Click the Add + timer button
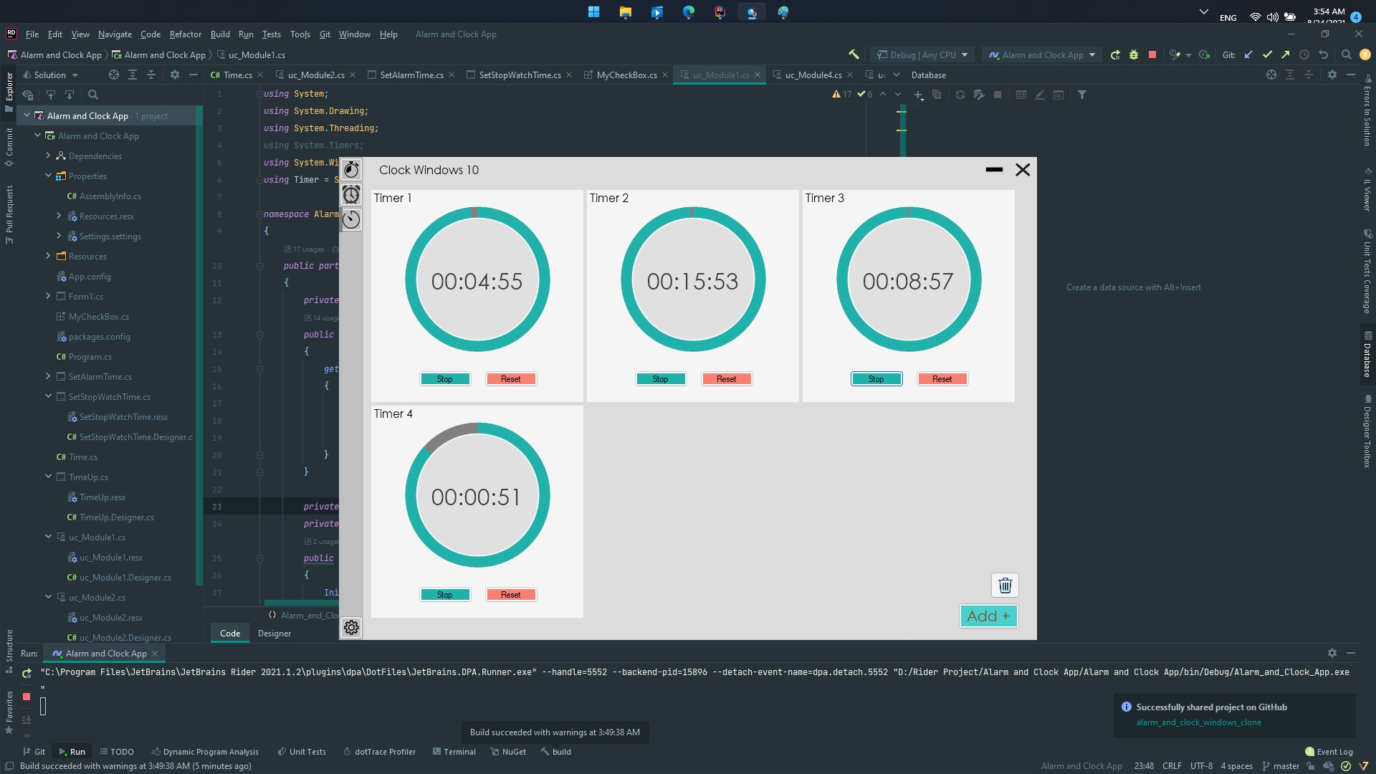The width and height of the screenshot is (1376, 774). point(988,616)
